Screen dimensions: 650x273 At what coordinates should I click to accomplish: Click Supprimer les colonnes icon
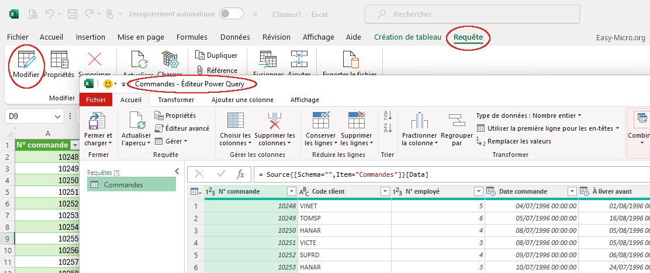(274, 121)
